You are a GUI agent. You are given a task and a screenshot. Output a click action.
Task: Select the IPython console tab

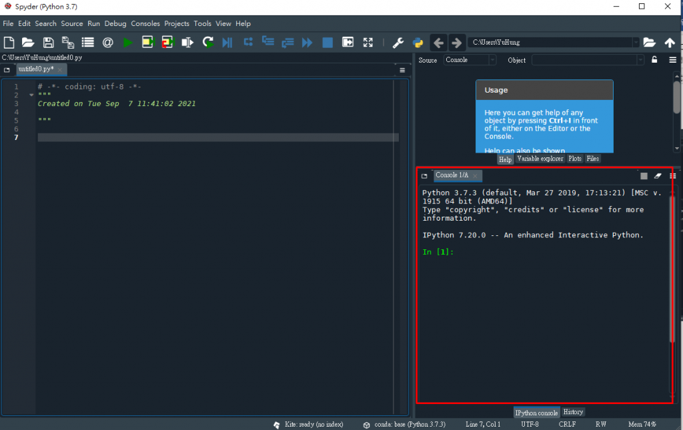(537, 413)
